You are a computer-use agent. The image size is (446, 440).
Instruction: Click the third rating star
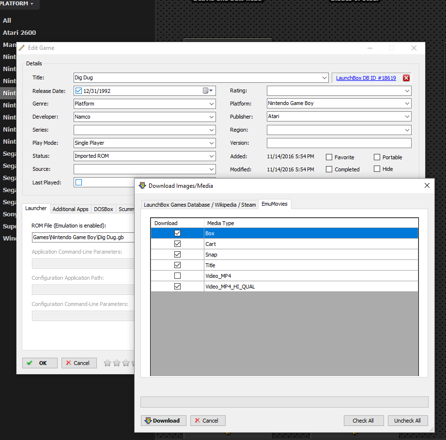pyautogui.click(x=126, y=363)
